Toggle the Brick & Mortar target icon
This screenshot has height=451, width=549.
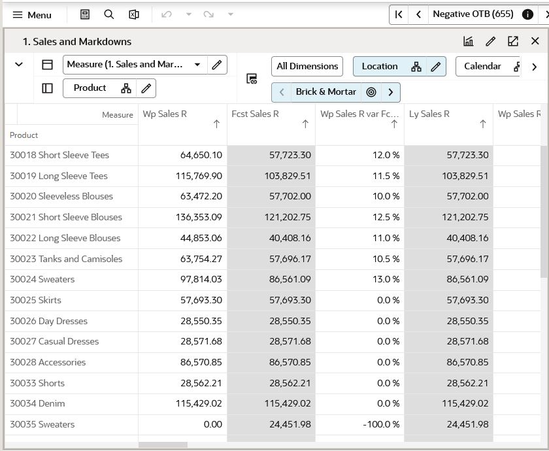click(x=371, y=92)
